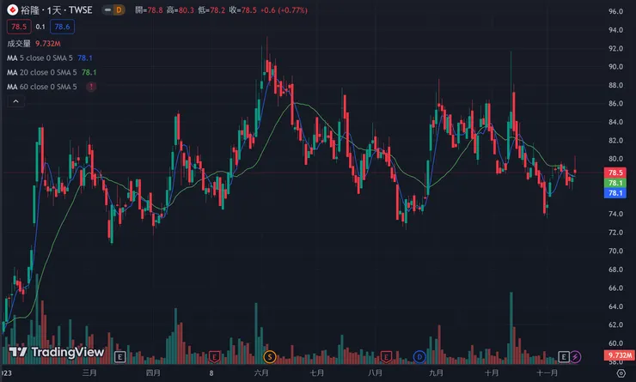Click the minus pill icon beside the D badge

108,9
